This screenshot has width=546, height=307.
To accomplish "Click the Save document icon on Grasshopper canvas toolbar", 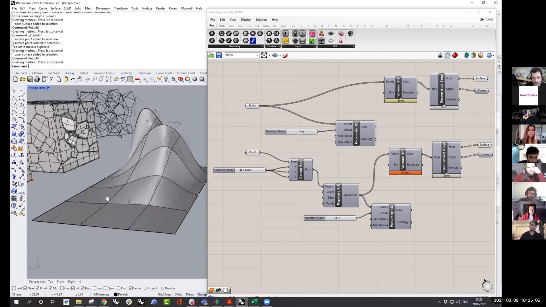I will click(x=219, y=55).
